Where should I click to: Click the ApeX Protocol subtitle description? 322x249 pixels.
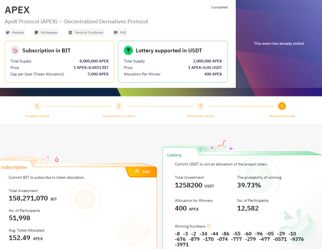(76, 22)
